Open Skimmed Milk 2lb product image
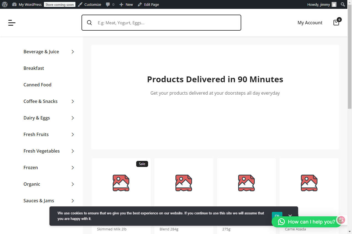 click(121, 183)
